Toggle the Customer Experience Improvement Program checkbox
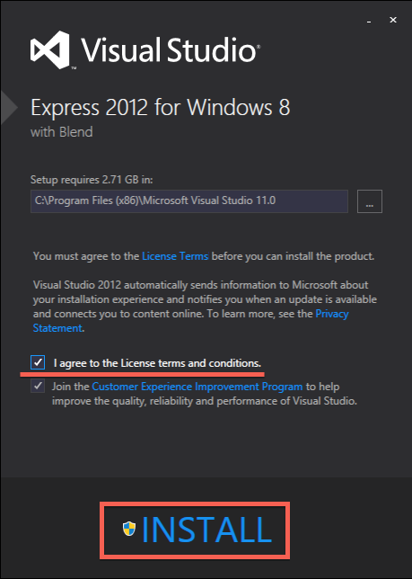Screen dimensions: 412x579 38,386
